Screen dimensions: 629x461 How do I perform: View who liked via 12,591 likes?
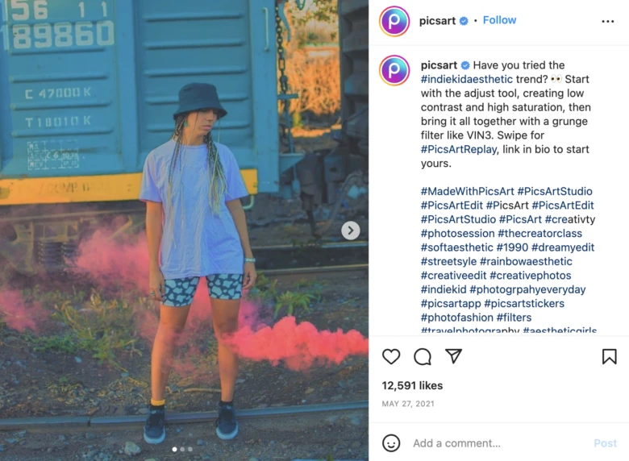point(412,385)
